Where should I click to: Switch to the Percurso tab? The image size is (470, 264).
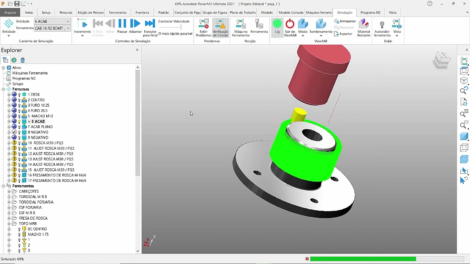tap(66, 12)
